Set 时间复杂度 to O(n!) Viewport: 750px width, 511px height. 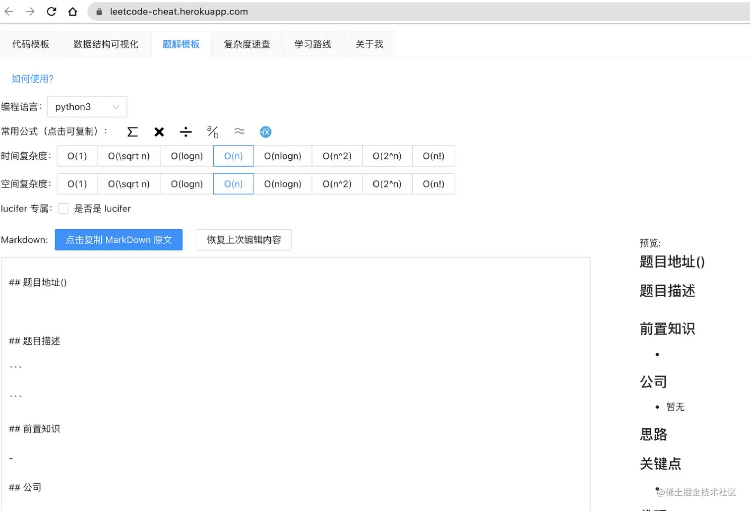(x=434, y=156)
